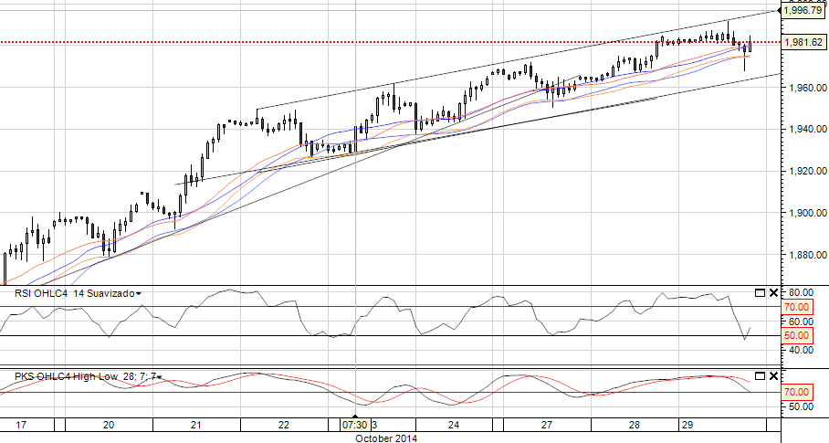The height and width of the screenshot is (443, 829).
Task: Click the 60.00 label on the RSI scale
Action: click(799, 322)
